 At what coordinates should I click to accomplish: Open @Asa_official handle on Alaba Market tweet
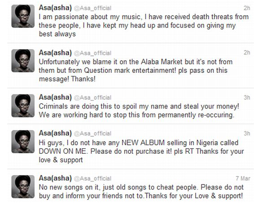click(92, 53)
